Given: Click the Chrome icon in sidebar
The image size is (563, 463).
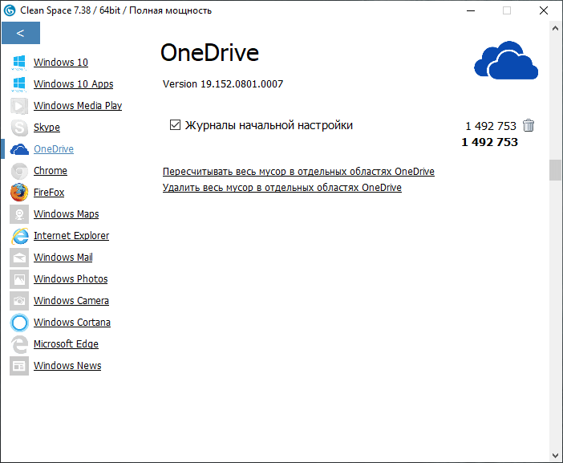Looking at the screenshot, I should pos(19,171).
